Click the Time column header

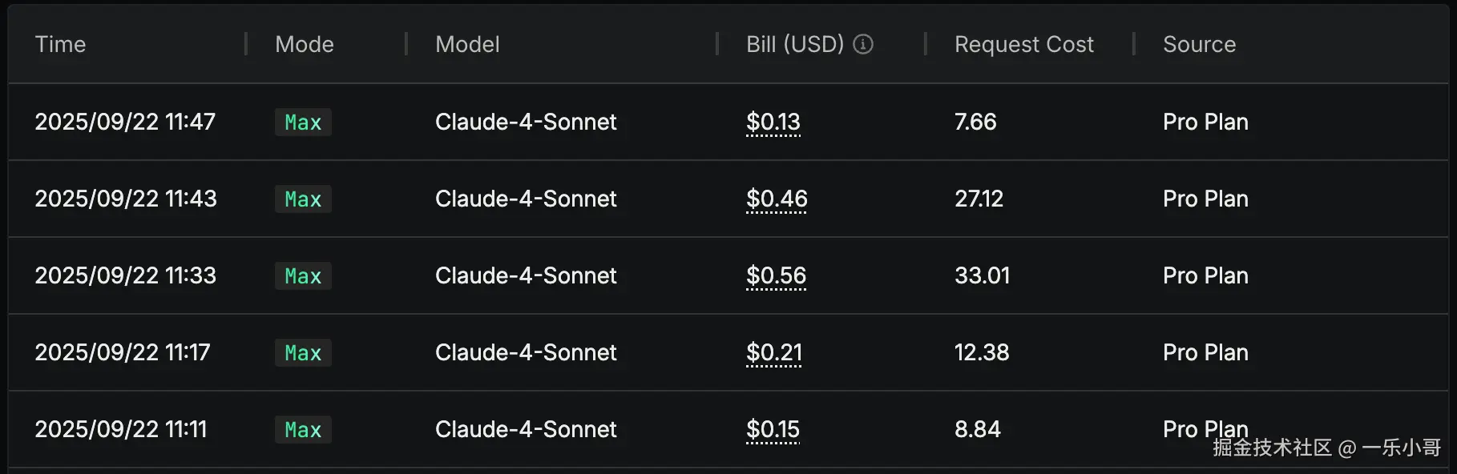[60, 44]
